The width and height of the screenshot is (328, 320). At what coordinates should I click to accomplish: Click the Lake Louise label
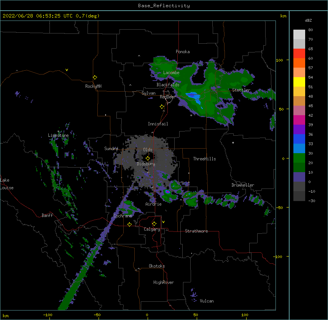click(7, 184)
